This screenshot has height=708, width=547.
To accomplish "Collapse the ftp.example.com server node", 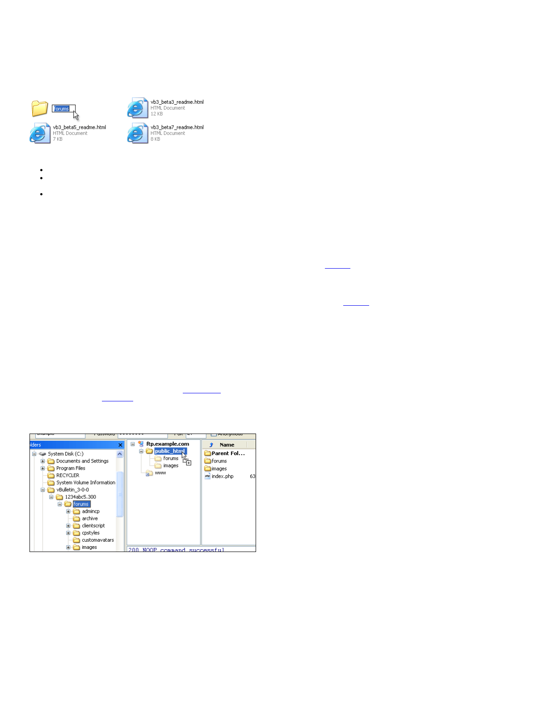I will tap(133, 444).
